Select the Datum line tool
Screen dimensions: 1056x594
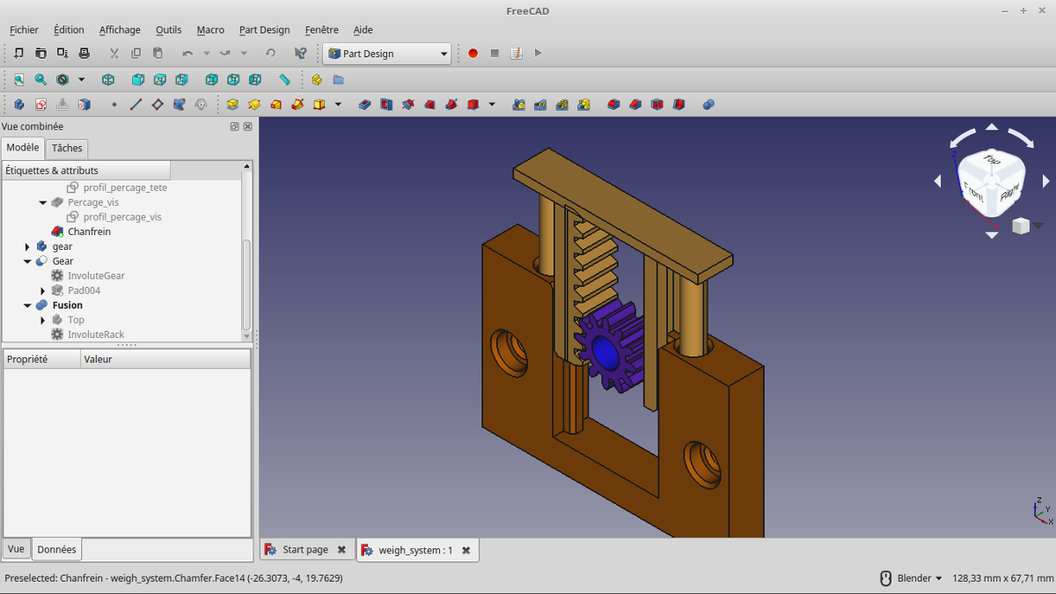[x=136, y=105]
